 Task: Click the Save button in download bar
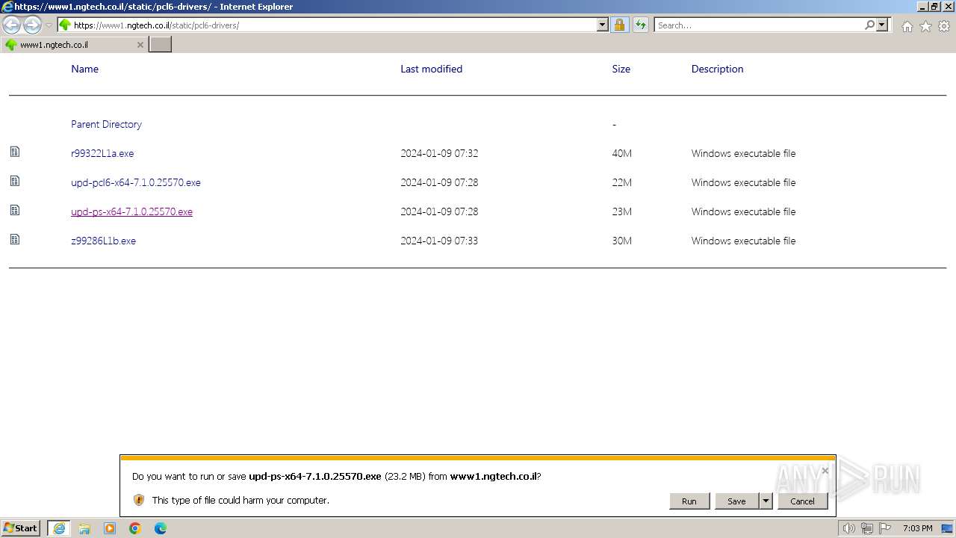coord(736,501)
